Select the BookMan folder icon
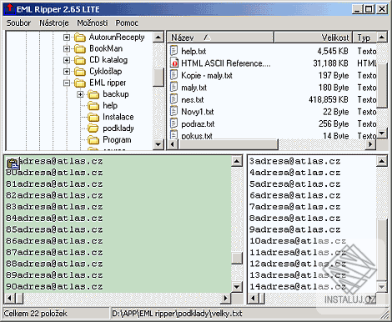The height and width of the screenshot is (322, 392). point(80,48)
